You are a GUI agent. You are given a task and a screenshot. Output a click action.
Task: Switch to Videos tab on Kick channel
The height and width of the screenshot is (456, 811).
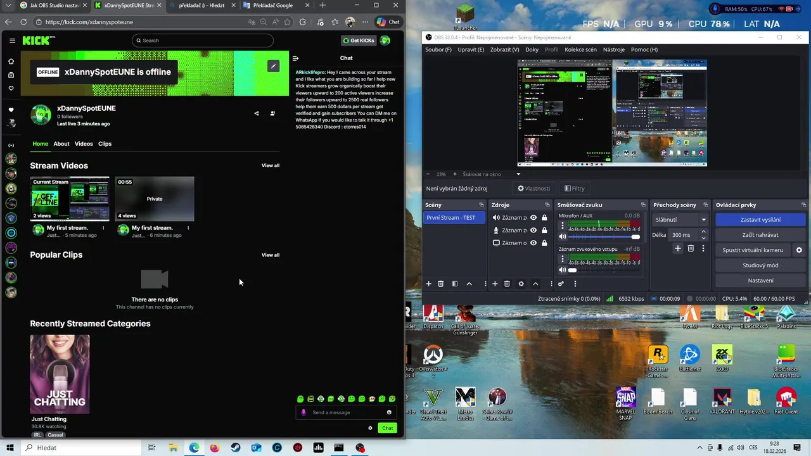click(x=84, y=144)
